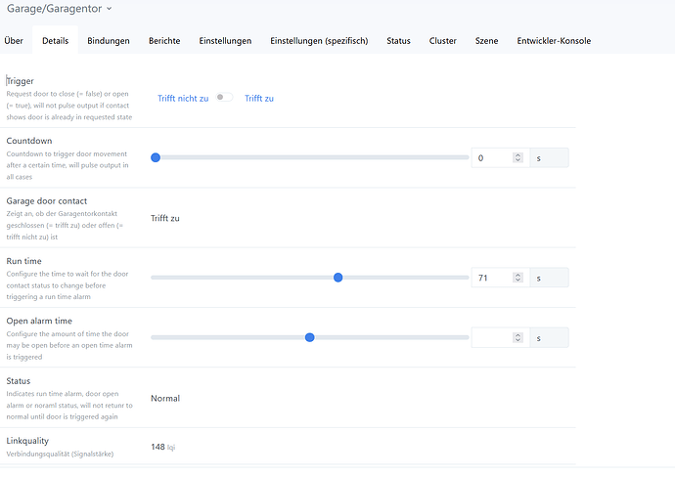Switch to the Über tab

coord(14,41)
